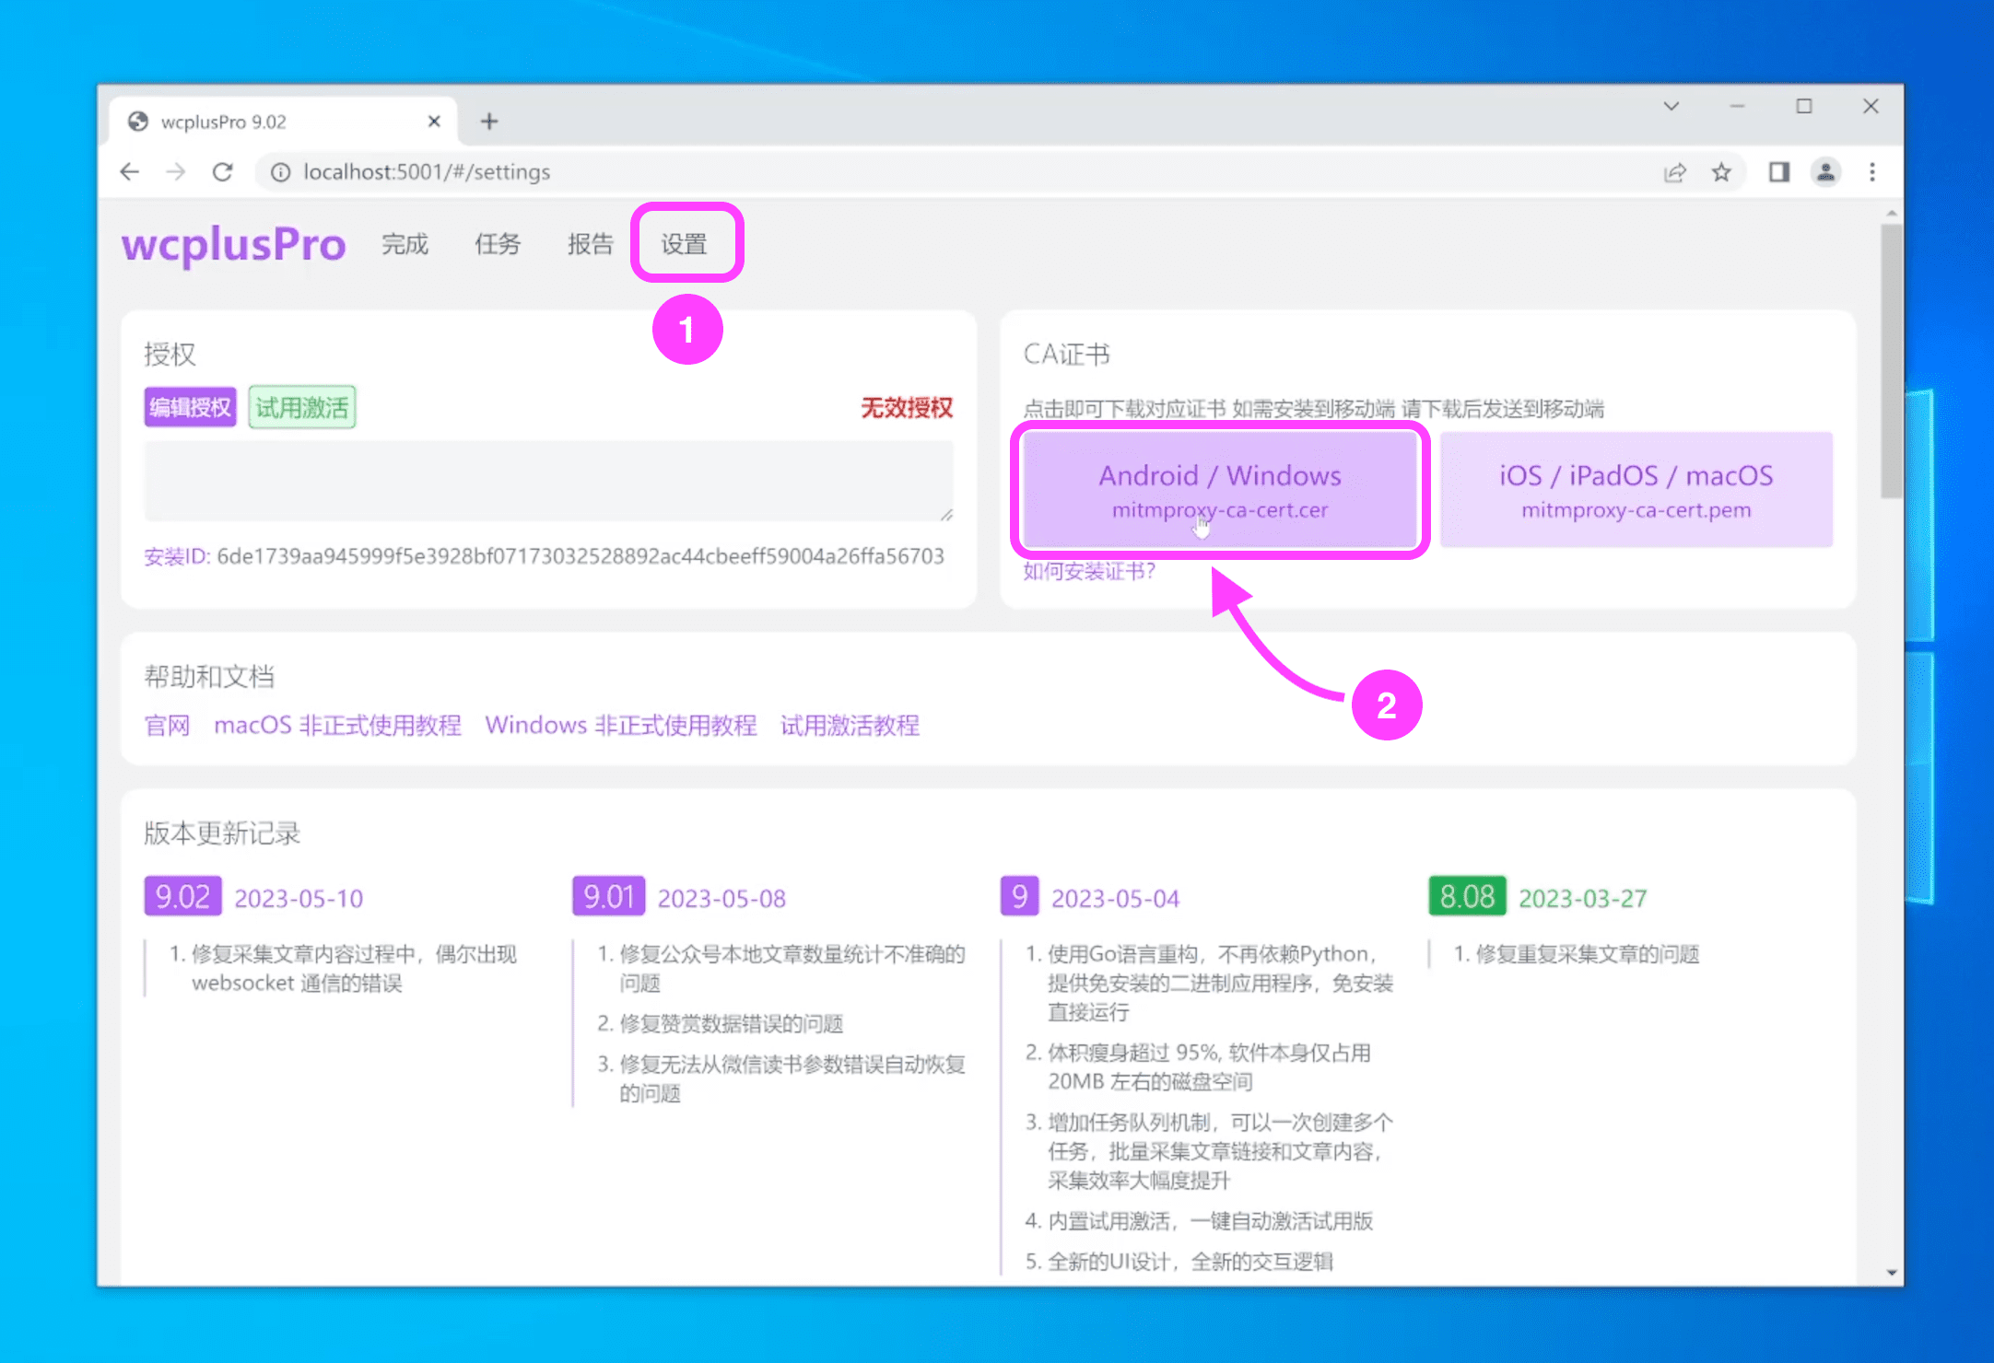
Task: Bookmark this page with star icon
Action: click(x=1721, y=172)
